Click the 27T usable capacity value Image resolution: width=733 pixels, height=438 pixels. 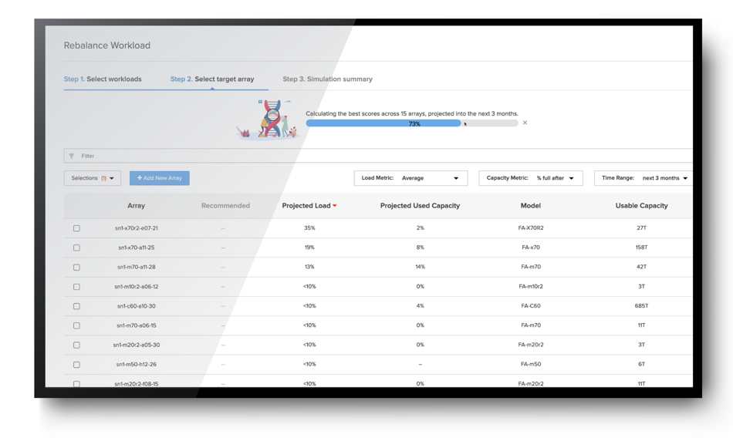641,228
